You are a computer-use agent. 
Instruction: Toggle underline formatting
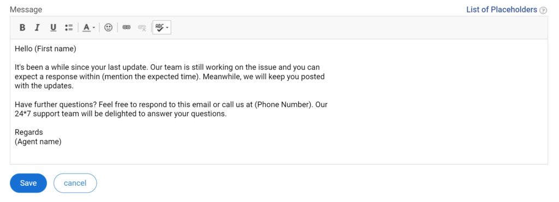click(53, 27)
